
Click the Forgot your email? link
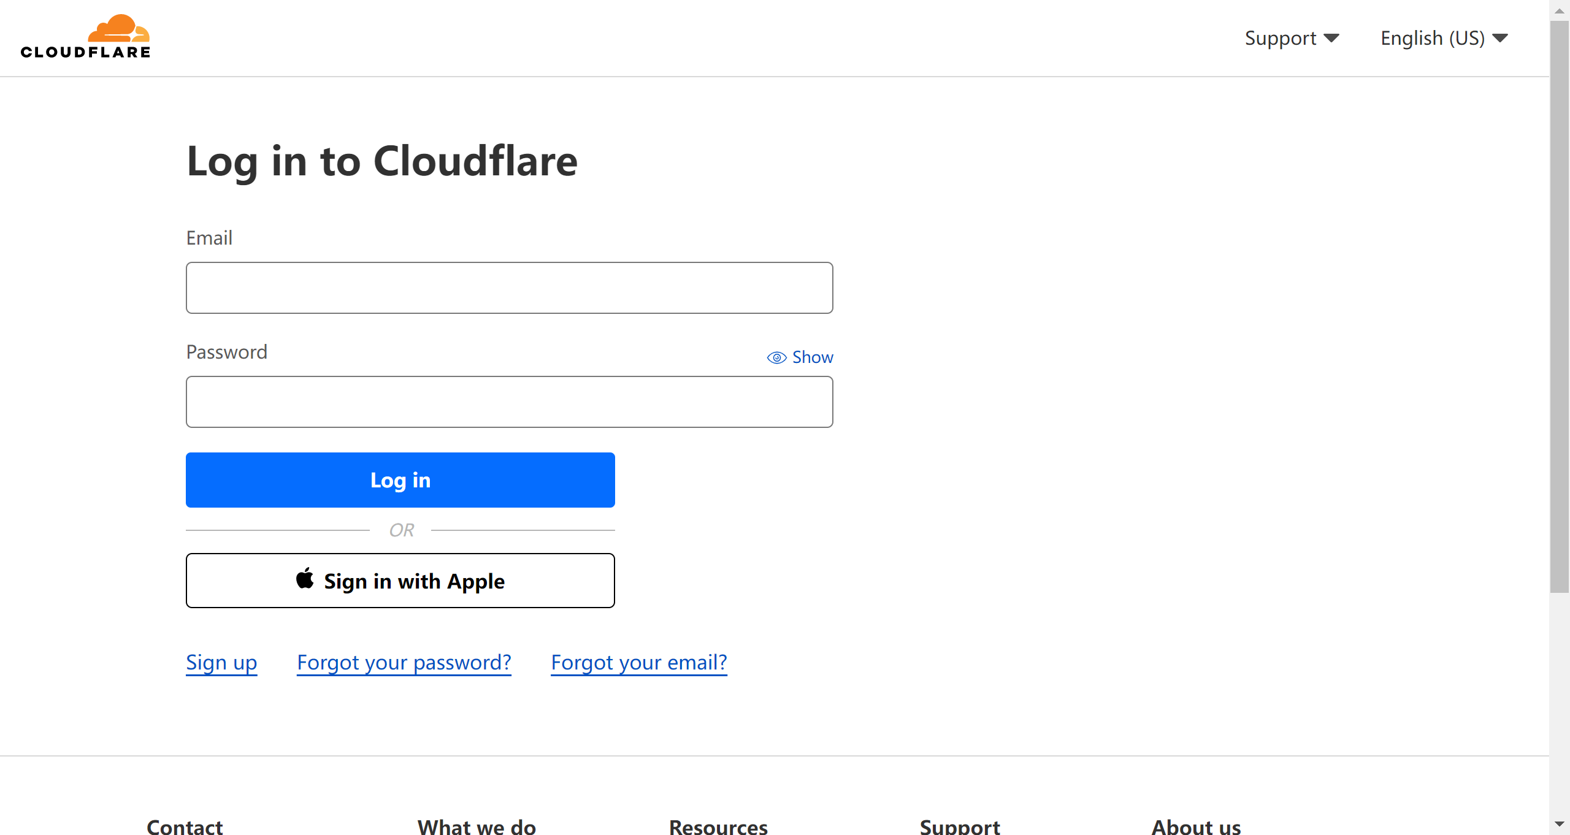[x=638, y=663]
